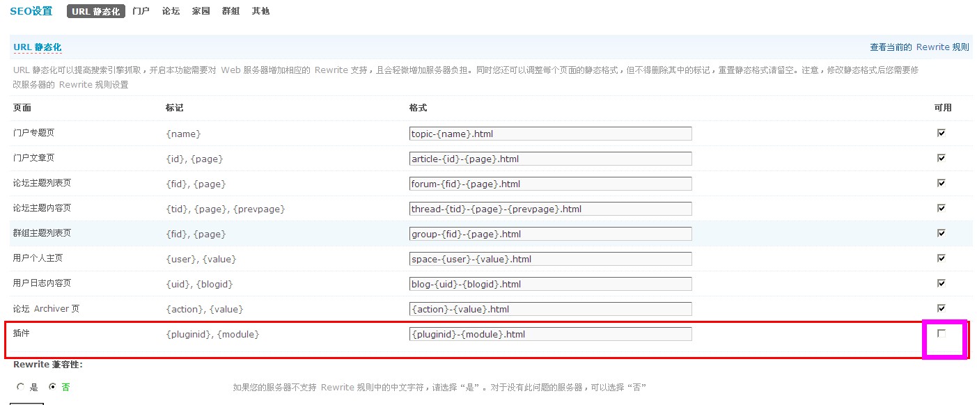Click the 群组主题列表页 row label
977x405 pixels.
coord(42,233)
